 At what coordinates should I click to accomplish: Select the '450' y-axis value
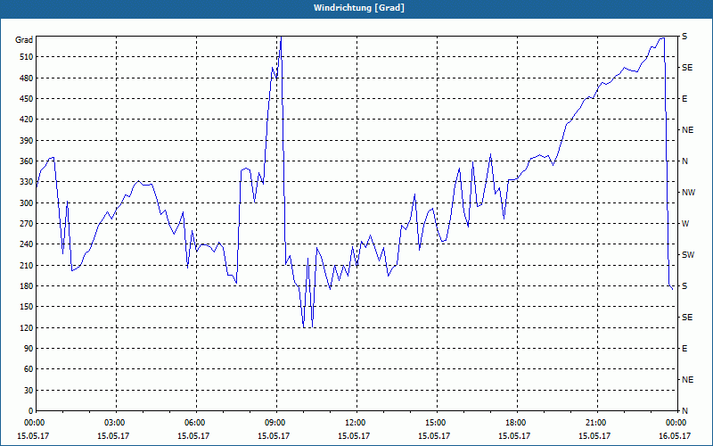tap(27, 99)
